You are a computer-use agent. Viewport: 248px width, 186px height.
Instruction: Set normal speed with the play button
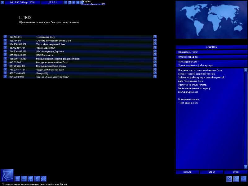(69, 2)
